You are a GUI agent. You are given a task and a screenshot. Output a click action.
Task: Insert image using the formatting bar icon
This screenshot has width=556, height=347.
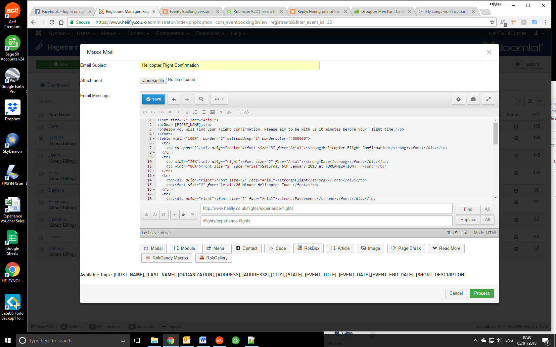coord(212,112)
